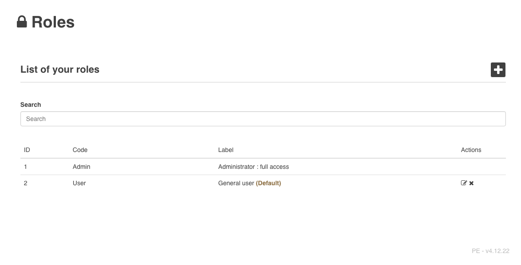
Task: Click the 'General user' label text
Action: click(x=236, y=183)
